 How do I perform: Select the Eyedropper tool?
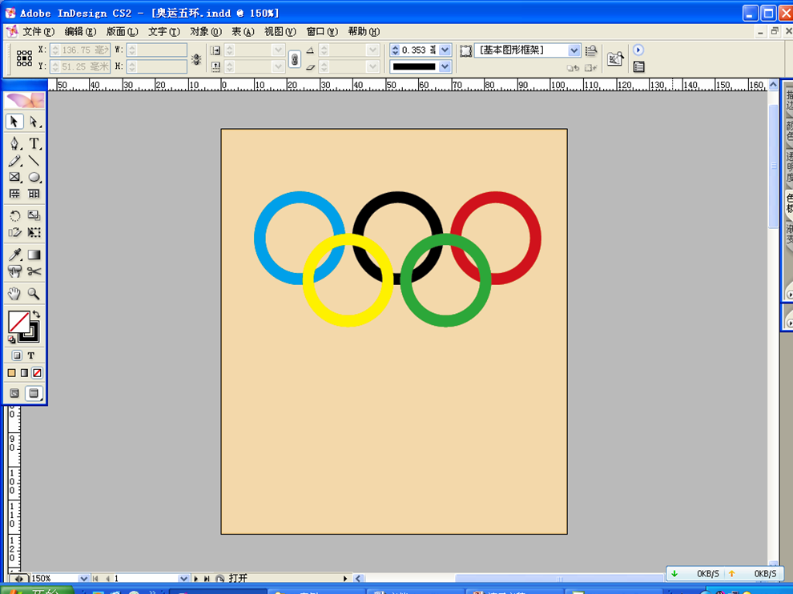tap(14, 255)
